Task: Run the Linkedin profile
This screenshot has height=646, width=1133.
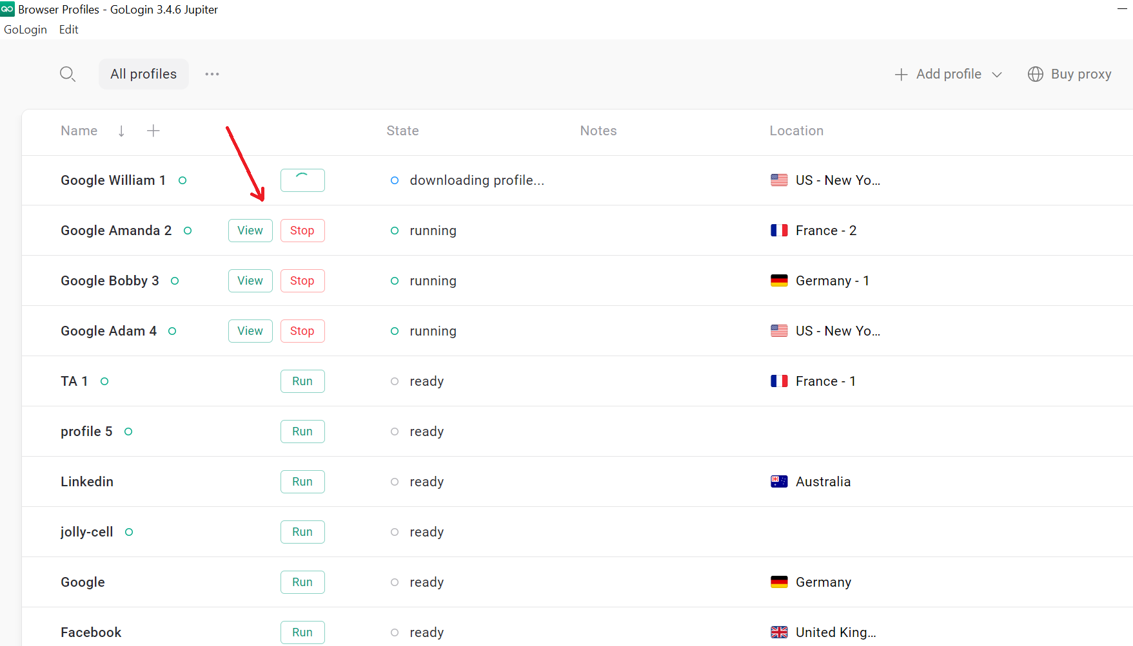Action: 302,482
